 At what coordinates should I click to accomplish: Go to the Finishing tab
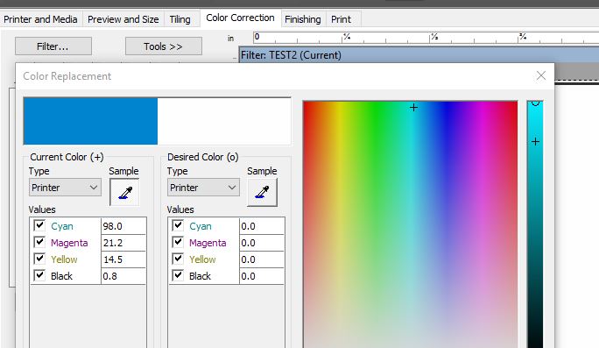point(303,19)
